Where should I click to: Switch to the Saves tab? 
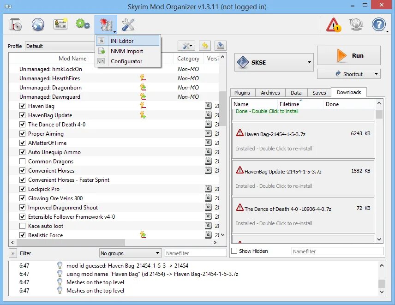click(x=319, y=93)
